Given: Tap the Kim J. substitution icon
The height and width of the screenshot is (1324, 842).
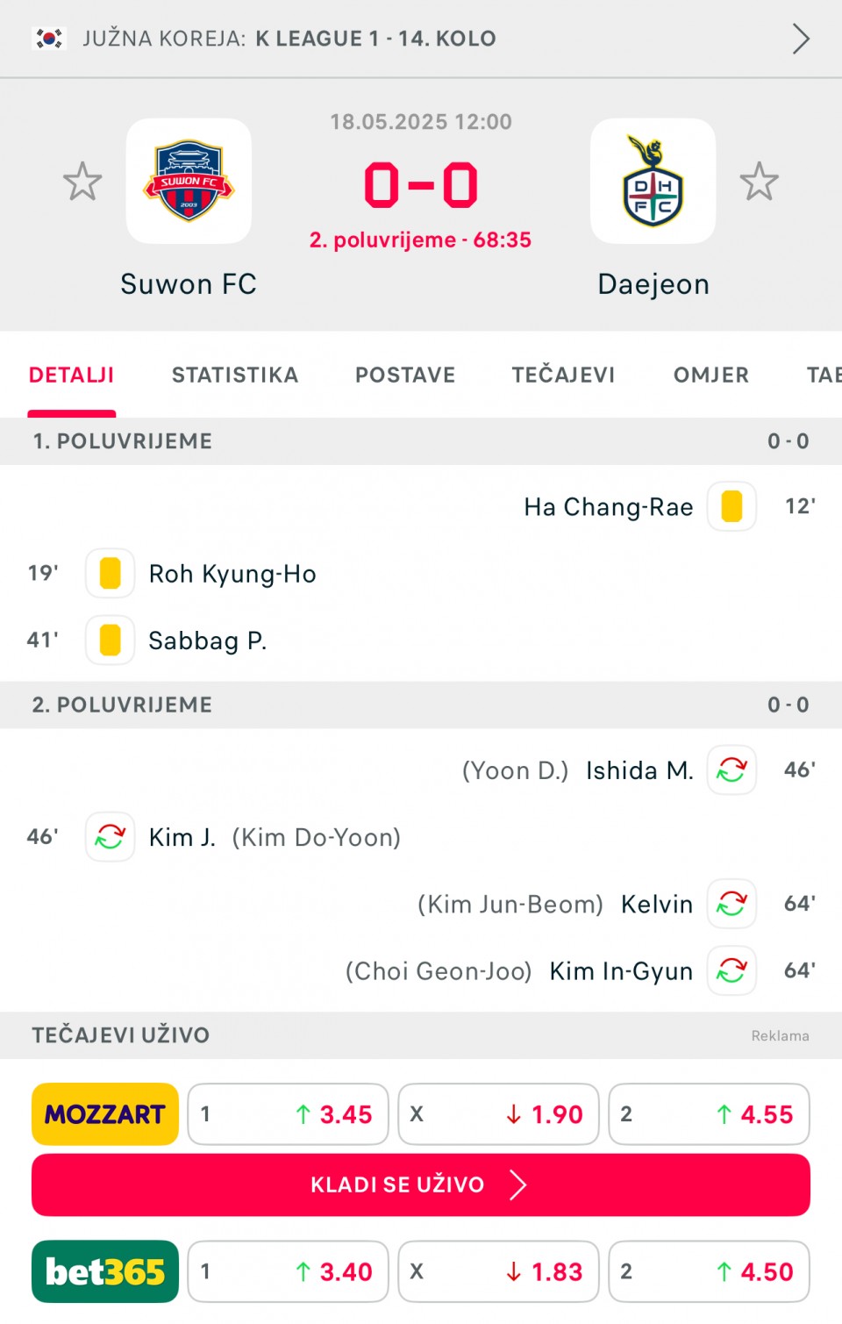Looking at the screenshot, I should click(x=110, y=836).
